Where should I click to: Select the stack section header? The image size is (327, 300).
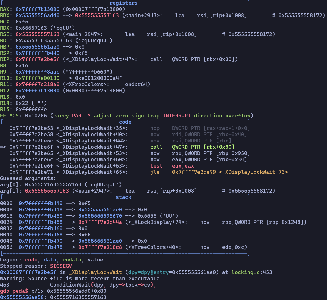(x=124, y=197)
